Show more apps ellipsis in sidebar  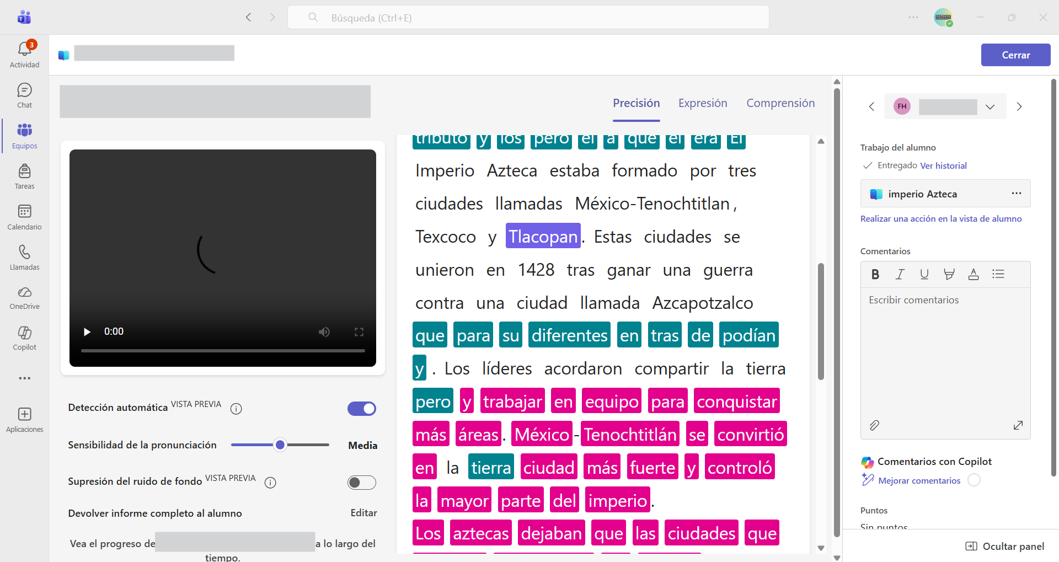coord(24,378)
